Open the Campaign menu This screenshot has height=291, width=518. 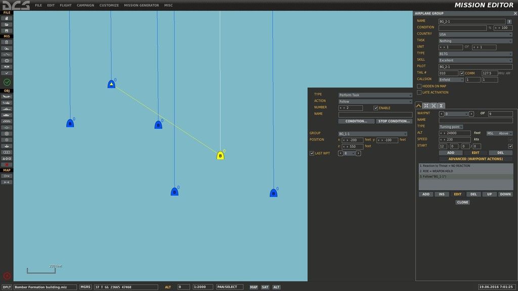85,6
